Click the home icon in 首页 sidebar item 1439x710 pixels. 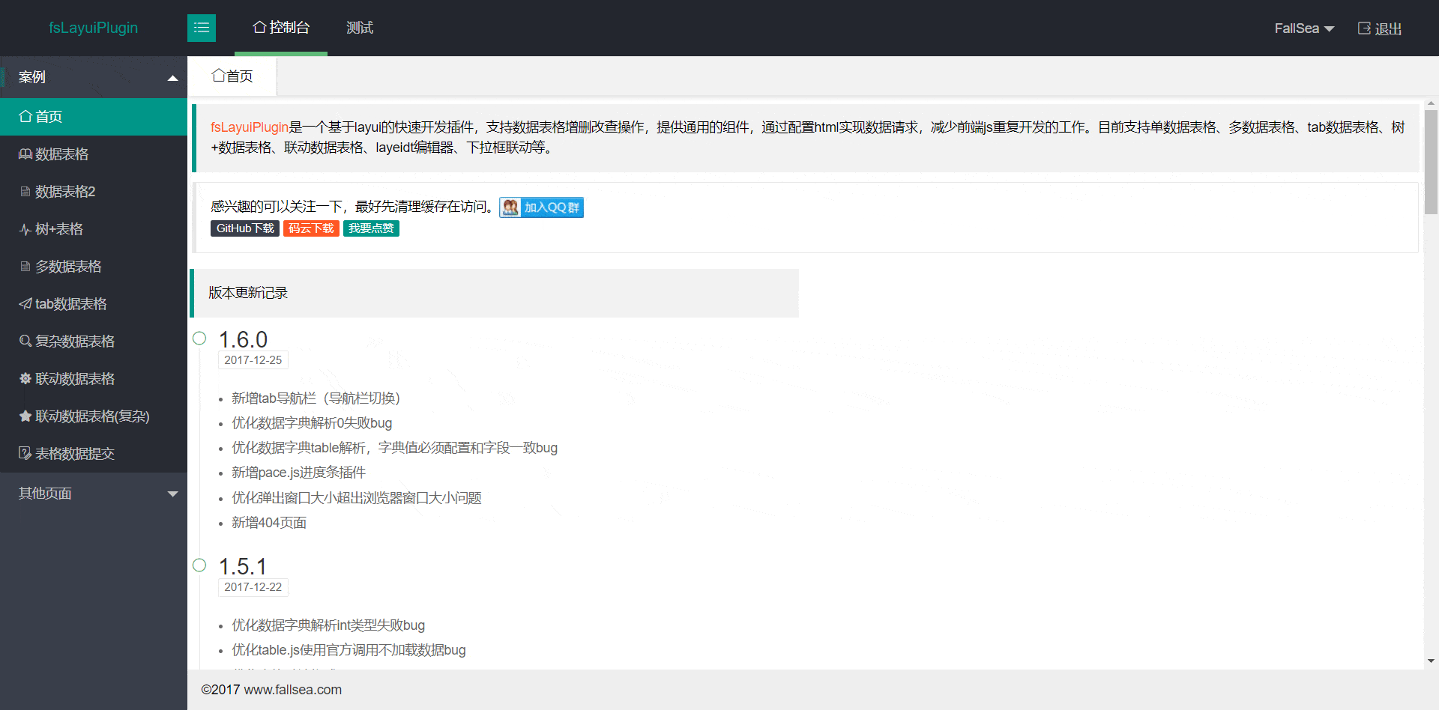25,117
